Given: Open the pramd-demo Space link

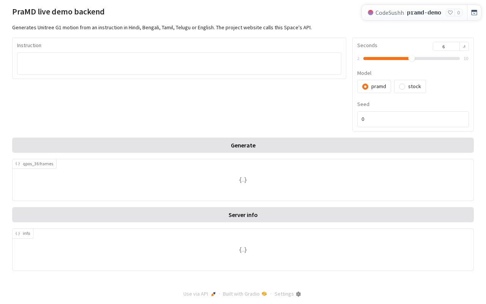Looking at the screenshot, I should tap(424, 13).
